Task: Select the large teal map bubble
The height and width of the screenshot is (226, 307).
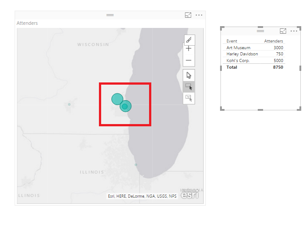Action: (117, 99)
